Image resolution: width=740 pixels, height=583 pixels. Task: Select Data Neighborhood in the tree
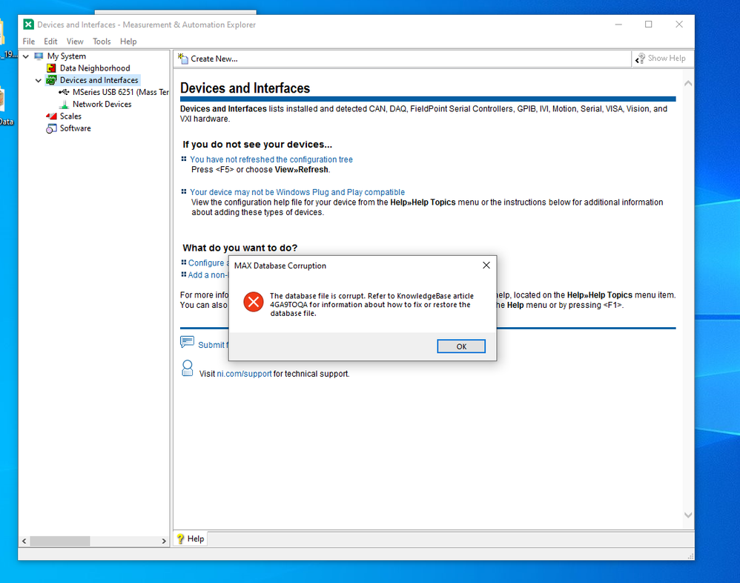click(95, 68)
